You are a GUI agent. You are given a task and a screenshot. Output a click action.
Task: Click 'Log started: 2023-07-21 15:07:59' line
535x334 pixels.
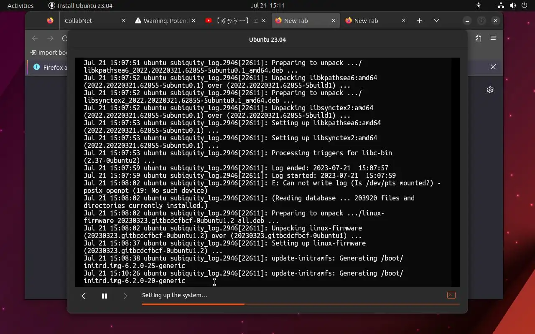pyautogui.click(x=239, y=176)
